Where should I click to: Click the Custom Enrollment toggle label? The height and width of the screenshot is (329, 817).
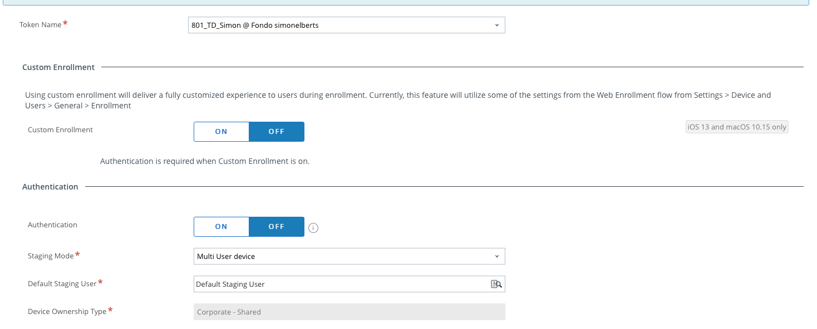[60, 130]
